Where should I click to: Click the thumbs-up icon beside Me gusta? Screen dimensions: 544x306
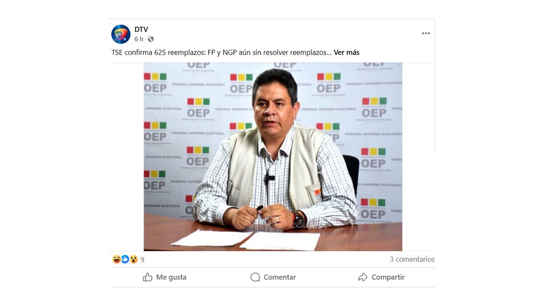147,277
